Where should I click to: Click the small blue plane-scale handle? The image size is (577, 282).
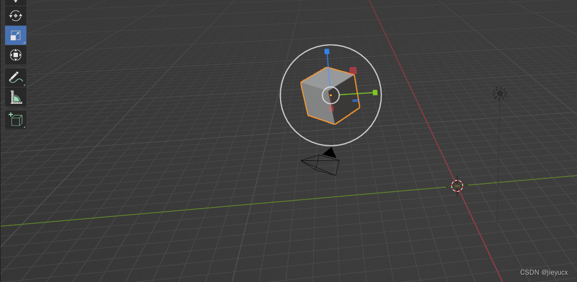[x=355, y=100]
